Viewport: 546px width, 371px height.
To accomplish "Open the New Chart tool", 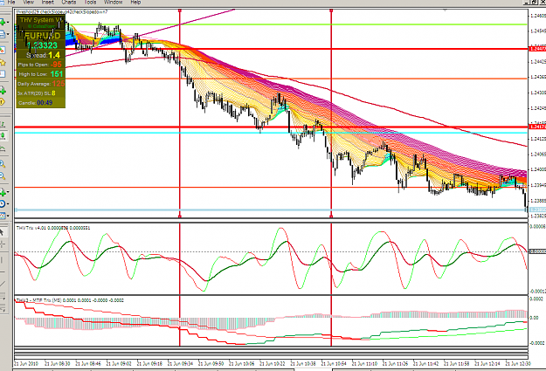I will 3,23.
